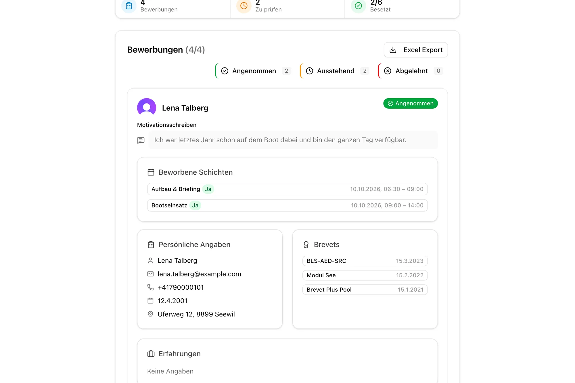The height and width of the screenshot is (383, 575).
Task: Click the Ja badge next to Bootseinsatz
Action: click(x=195, y=205)
